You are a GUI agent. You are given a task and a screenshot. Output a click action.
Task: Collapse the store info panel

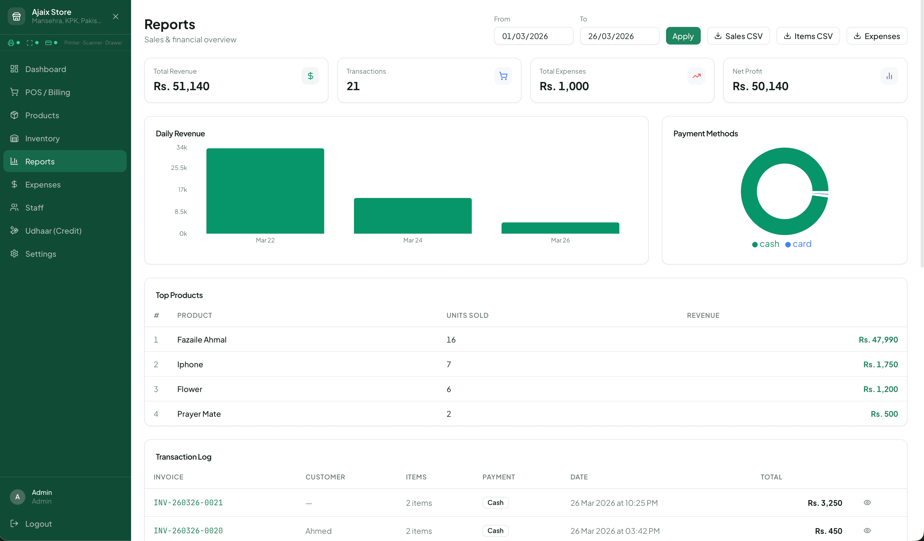click(x=115, y=16)
